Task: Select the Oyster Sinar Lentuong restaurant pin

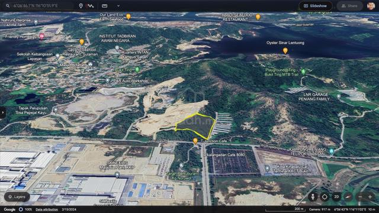Action: 285,50
